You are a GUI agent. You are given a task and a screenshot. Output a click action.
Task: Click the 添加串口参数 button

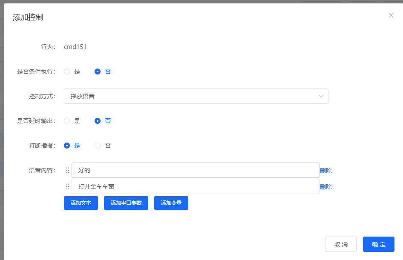click(126, 203)
